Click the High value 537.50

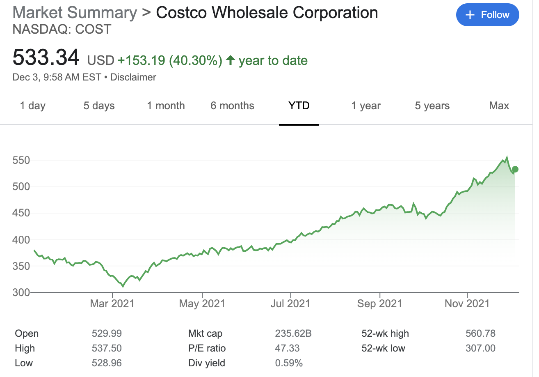107,348
